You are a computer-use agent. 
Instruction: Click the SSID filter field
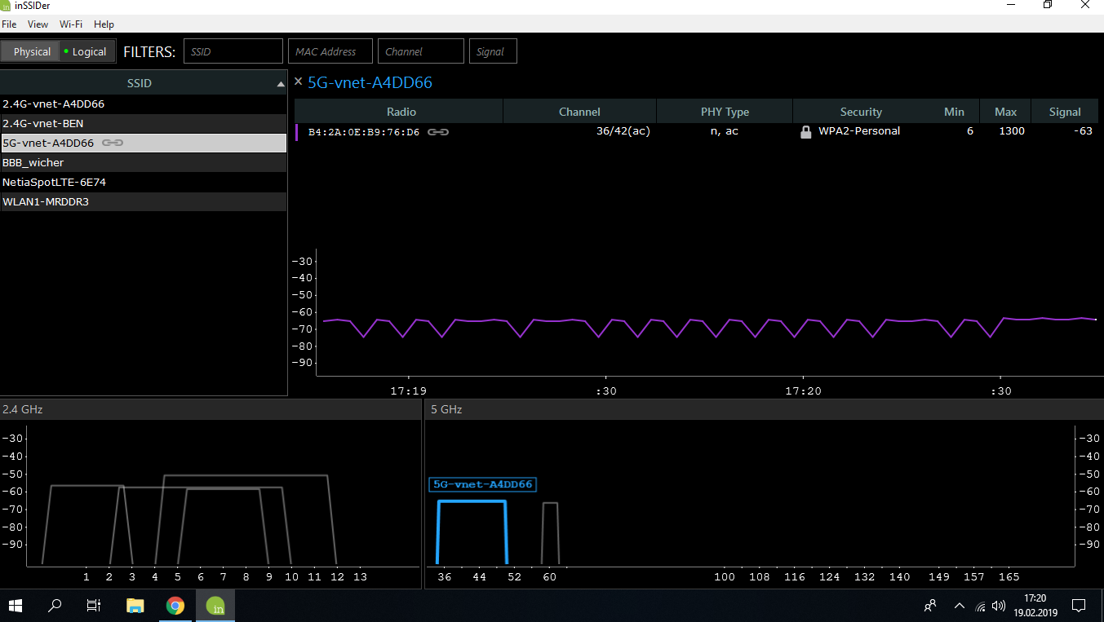(233, 51)
